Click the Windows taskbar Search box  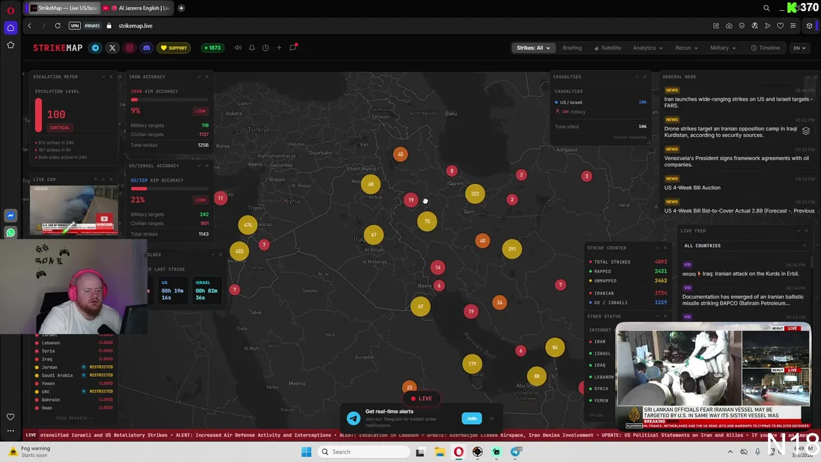tap(362, 452)
